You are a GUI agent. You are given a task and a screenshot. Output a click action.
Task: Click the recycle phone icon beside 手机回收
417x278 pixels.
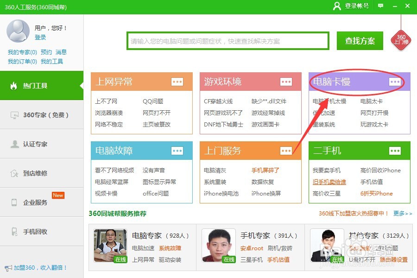point(14,232)
